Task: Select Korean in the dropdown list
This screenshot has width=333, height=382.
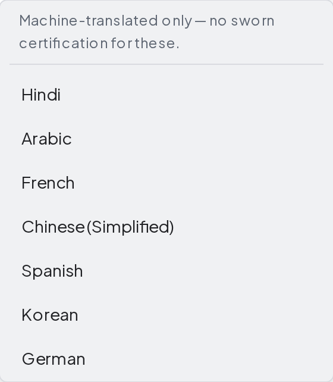Action: 166,315
